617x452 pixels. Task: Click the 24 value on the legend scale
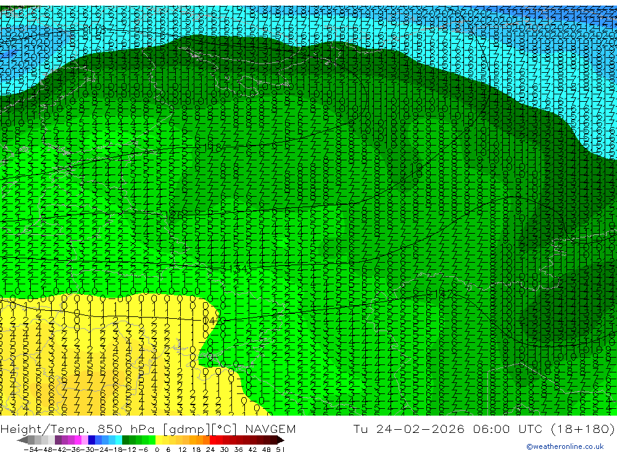[x=210, y=450]
